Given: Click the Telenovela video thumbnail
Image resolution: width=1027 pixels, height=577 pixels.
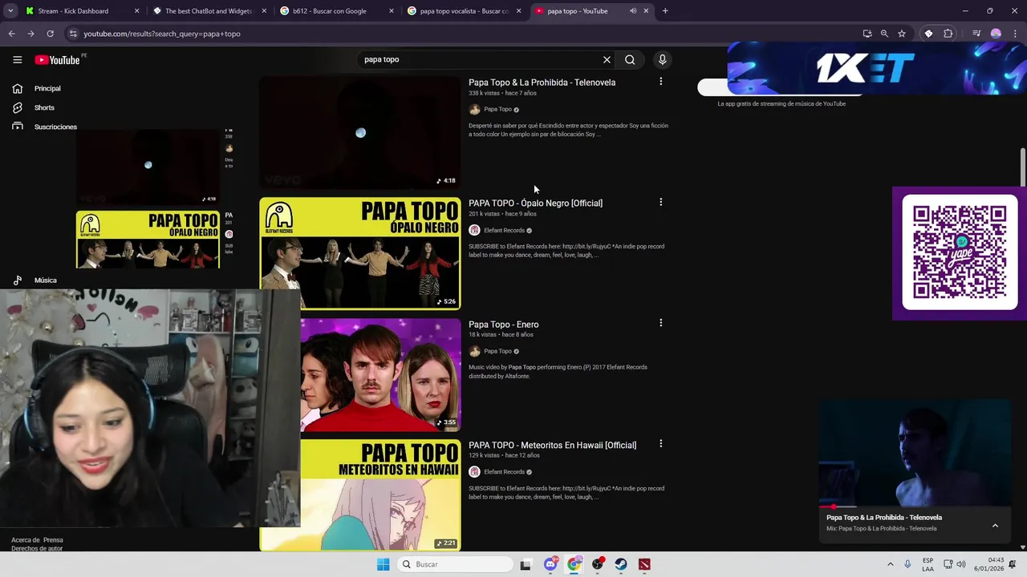Looking at the screenshot, I should [x=360, y=132].
